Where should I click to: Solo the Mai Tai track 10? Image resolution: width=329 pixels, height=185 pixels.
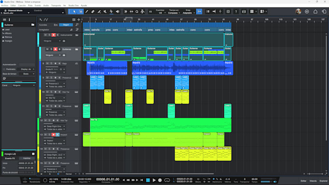(51, 92)
